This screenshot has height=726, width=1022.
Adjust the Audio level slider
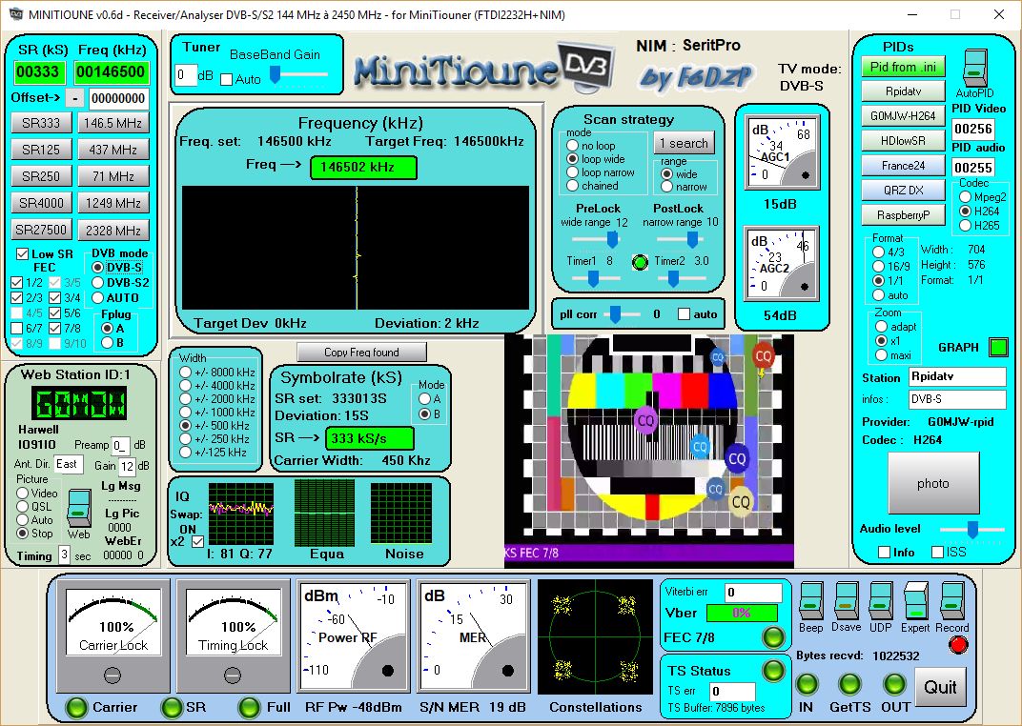tap(973, 529)
